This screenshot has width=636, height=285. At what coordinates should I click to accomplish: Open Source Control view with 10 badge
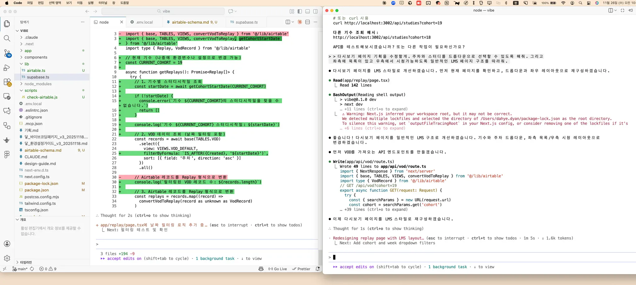[7, 53]
